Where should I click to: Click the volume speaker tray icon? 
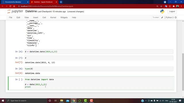click(163, 101)
